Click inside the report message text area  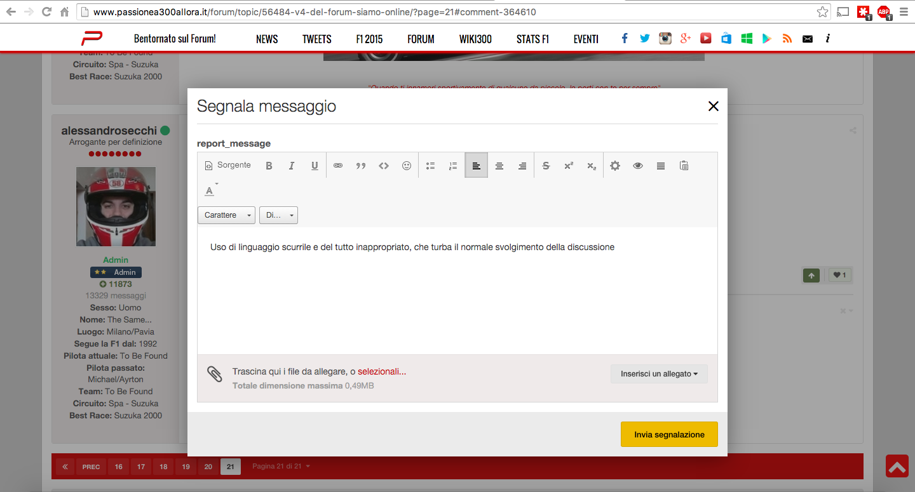[x=457, y=292]
